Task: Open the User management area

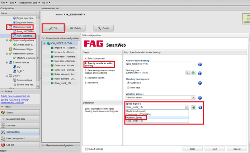Action: coord(20,138)
